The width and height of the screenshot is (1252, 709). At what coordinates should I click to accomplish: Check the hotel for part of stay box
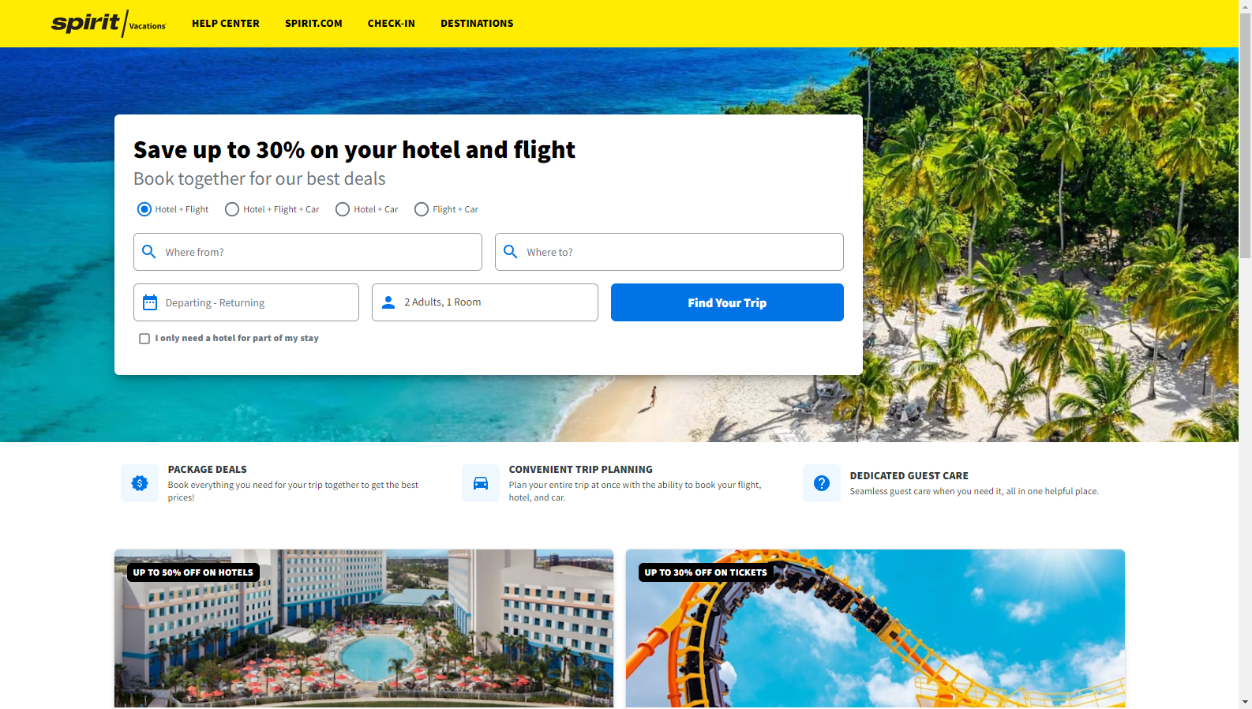pos(144,339)
